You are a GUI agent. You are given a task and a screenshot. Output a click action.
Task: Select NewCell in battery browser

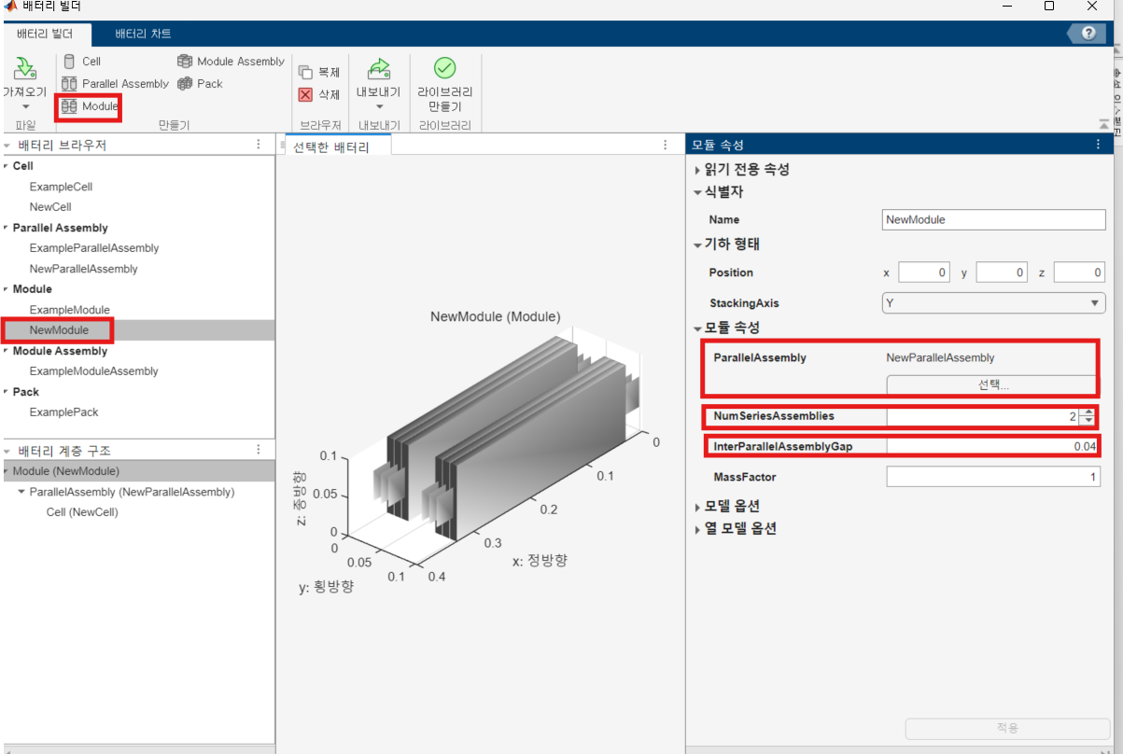coord(50,207)
